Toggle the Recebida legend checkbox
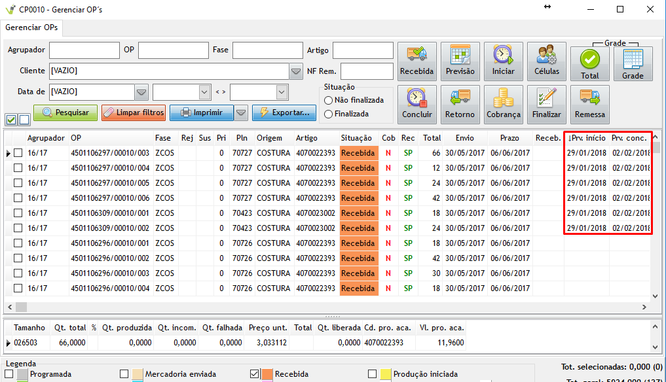The width and height of the screenshot is (666, 382). click(255, 374)
